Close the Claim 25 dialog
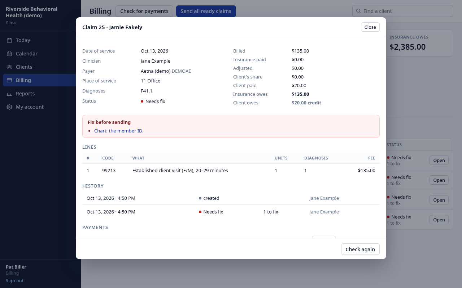Image resolution: width=462 pixels, height=288 pixels. 370,27
